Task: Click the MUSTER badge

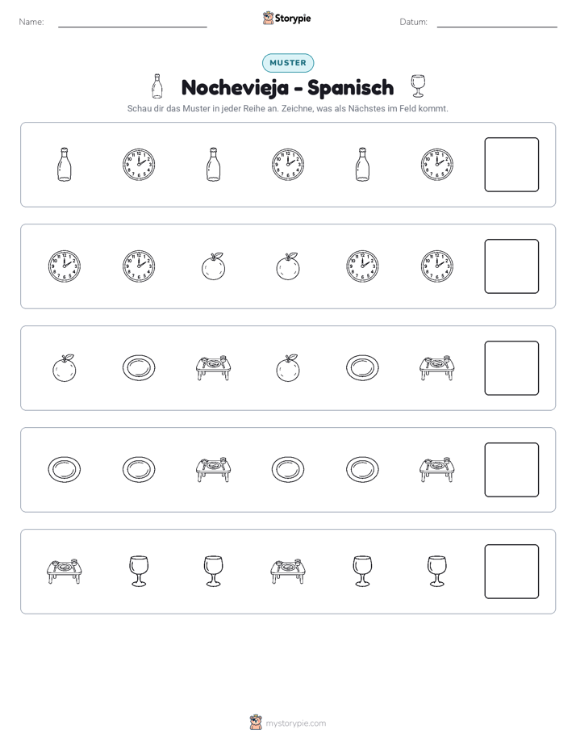Action: click(288, 63)
